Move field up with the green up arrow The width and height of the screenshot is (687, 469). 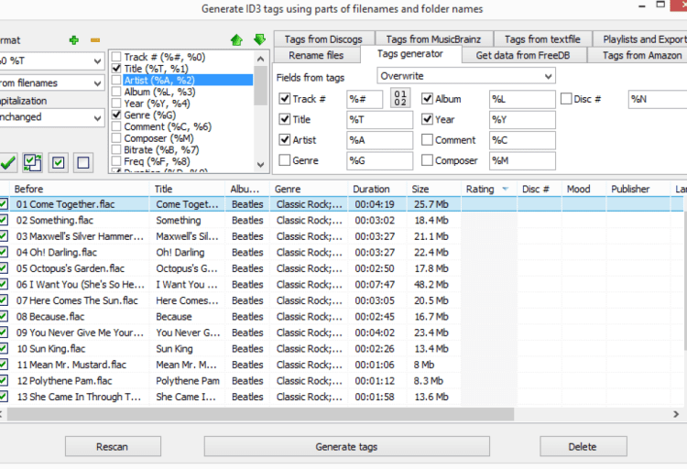coord(236,40)
